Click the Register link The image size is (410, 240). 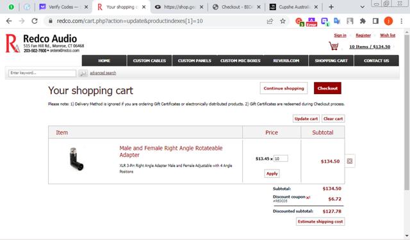pyautogui.click(x=363, y=35)
